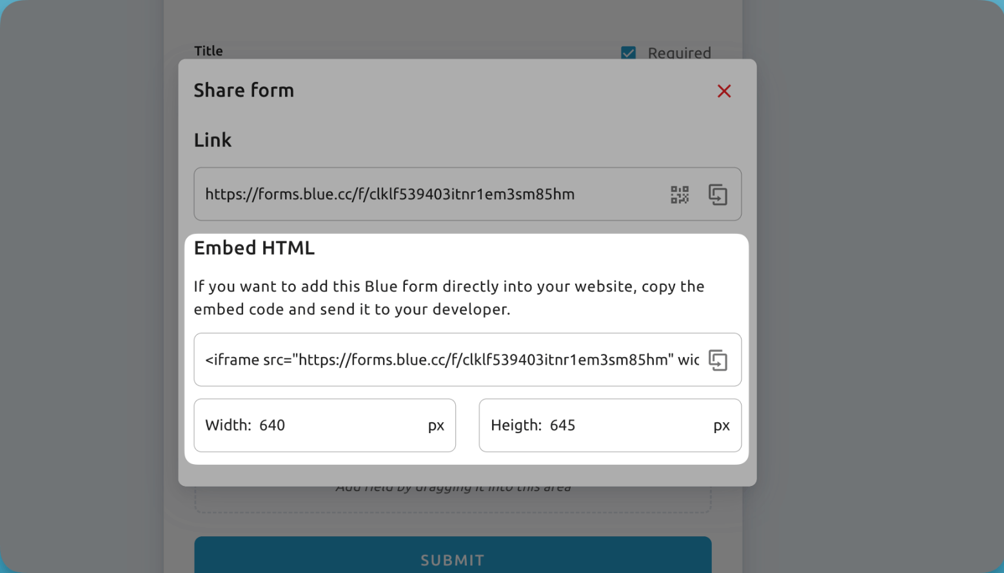
Task: Click the embed code description paragraph
Action: (x=449, y=298)
